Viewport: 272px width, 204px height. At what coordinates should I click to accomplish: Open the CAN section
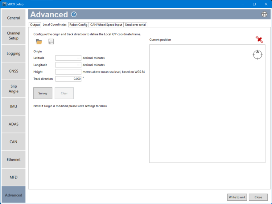tap(13, 142)
